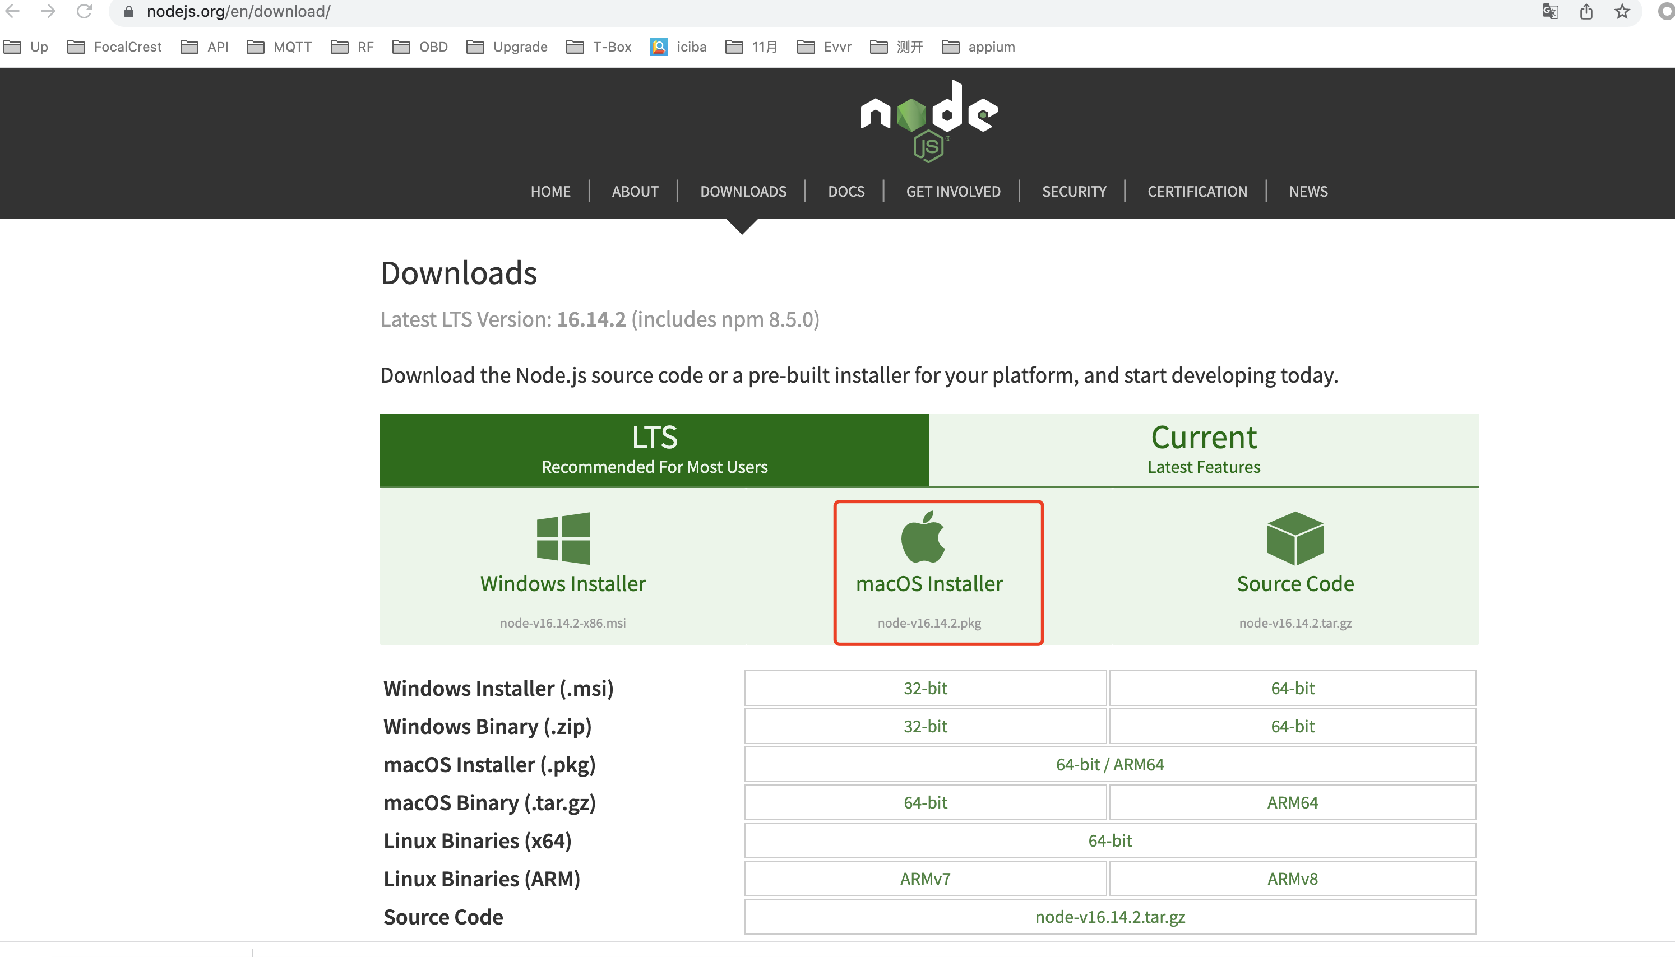The width and height of the screenshot is (1675, 957).
Task: Download Windows Installer (.msi) 64-bit
Action: point(1292,688)
